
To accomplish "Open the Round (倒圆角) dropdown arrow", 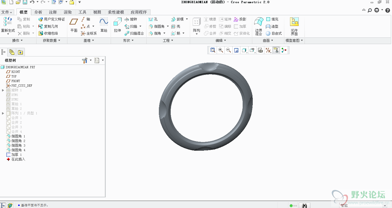I will [x=168, y=27].
